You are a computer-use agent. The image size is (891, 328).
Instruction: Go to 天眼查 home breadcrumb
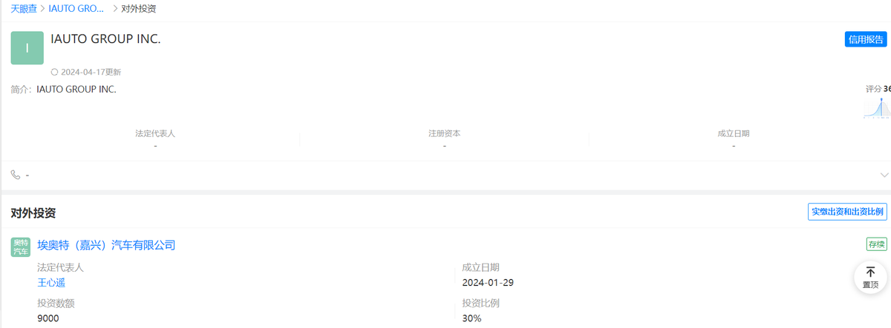24,9
